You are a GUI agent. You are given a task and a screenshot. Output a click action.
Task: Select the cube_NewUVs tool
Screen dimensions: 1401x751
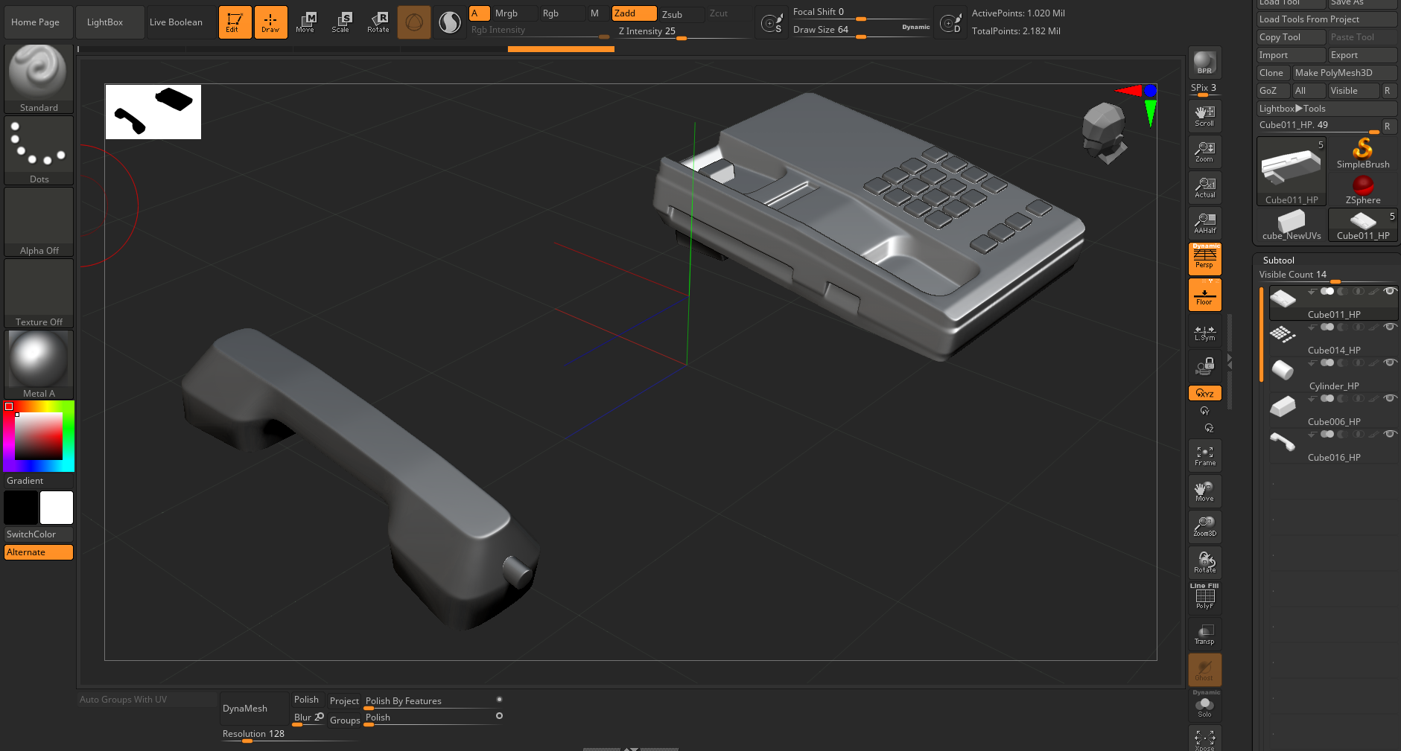click(1292, 225)
